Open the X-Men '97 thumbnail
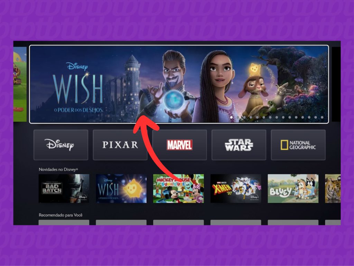 (236, 188)
